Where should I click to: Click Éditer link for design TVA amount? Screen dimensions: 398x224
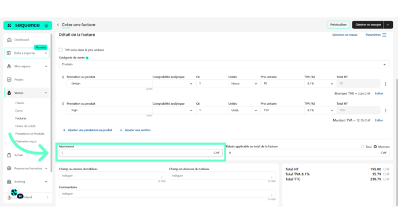[x=379, y=93]
